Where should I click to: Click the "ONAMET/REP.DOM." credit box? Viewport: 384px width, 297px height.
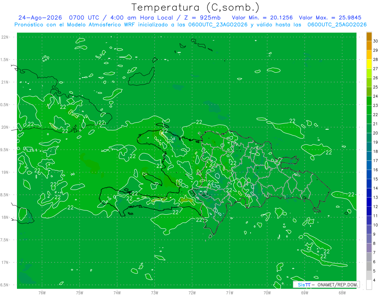pos(326,285)
